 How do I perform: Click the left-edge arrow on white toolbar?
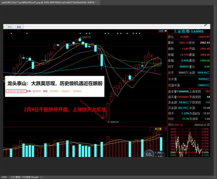(x=4, y=27)
